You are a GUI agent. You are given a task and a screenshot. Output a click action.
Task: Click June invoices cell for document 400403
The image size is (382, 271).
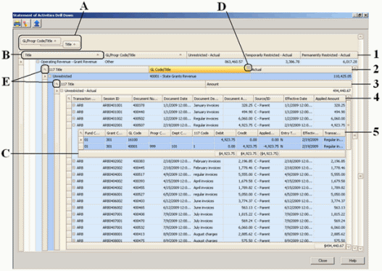click(207, 201)
